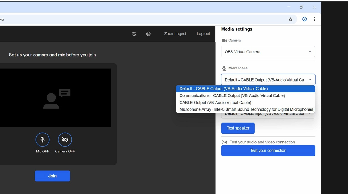The image size is (348, 194).
Task: Select Communications - CABLE Output option
Action: coord(245,96)
